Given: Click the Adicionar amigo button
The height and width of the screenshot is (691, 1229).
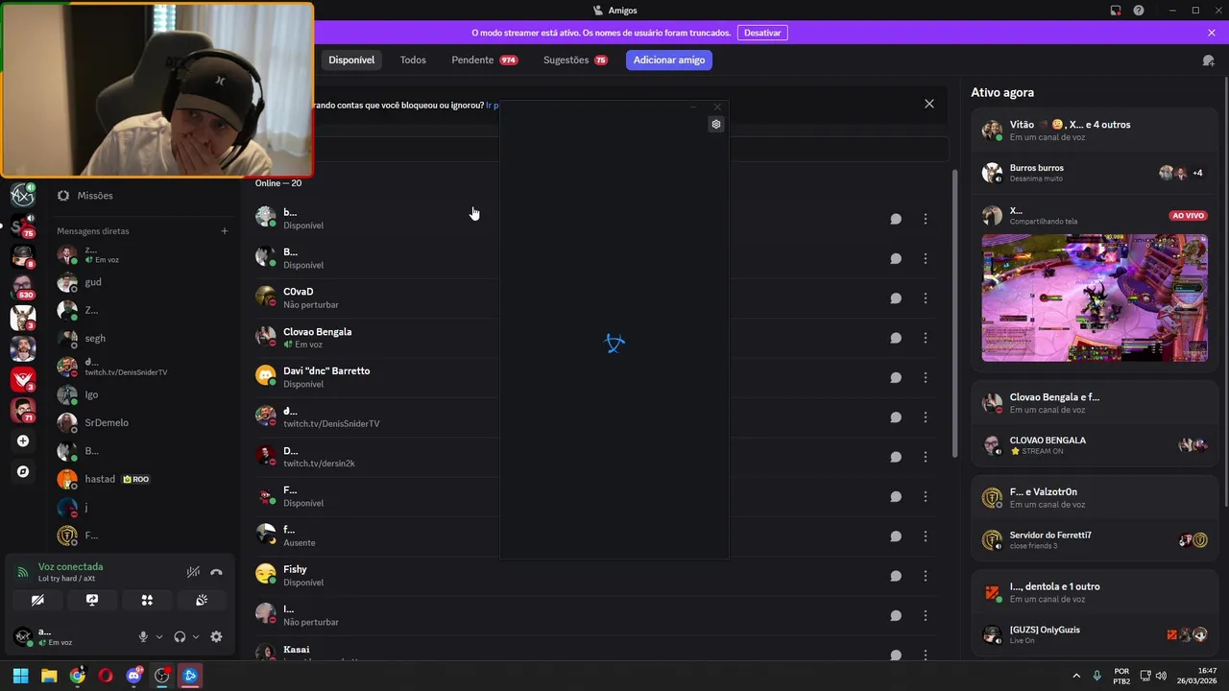Looking at the screenshot, I should (x=669, y=60).
